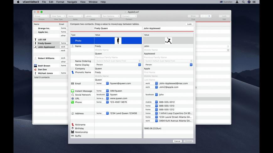Click the Relationship people icon
Viewport: 273px width, 153px height.
(72, 132)
